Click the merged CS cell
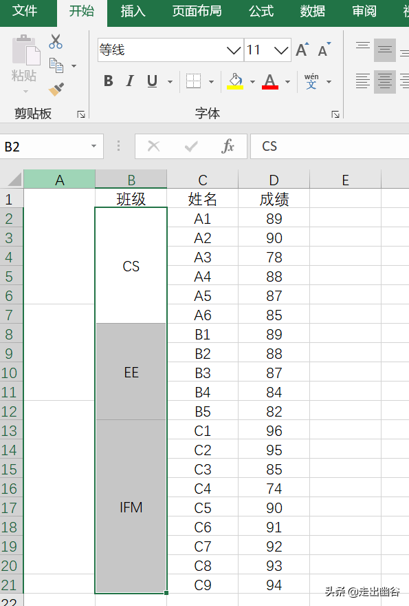 pos(131,266)
